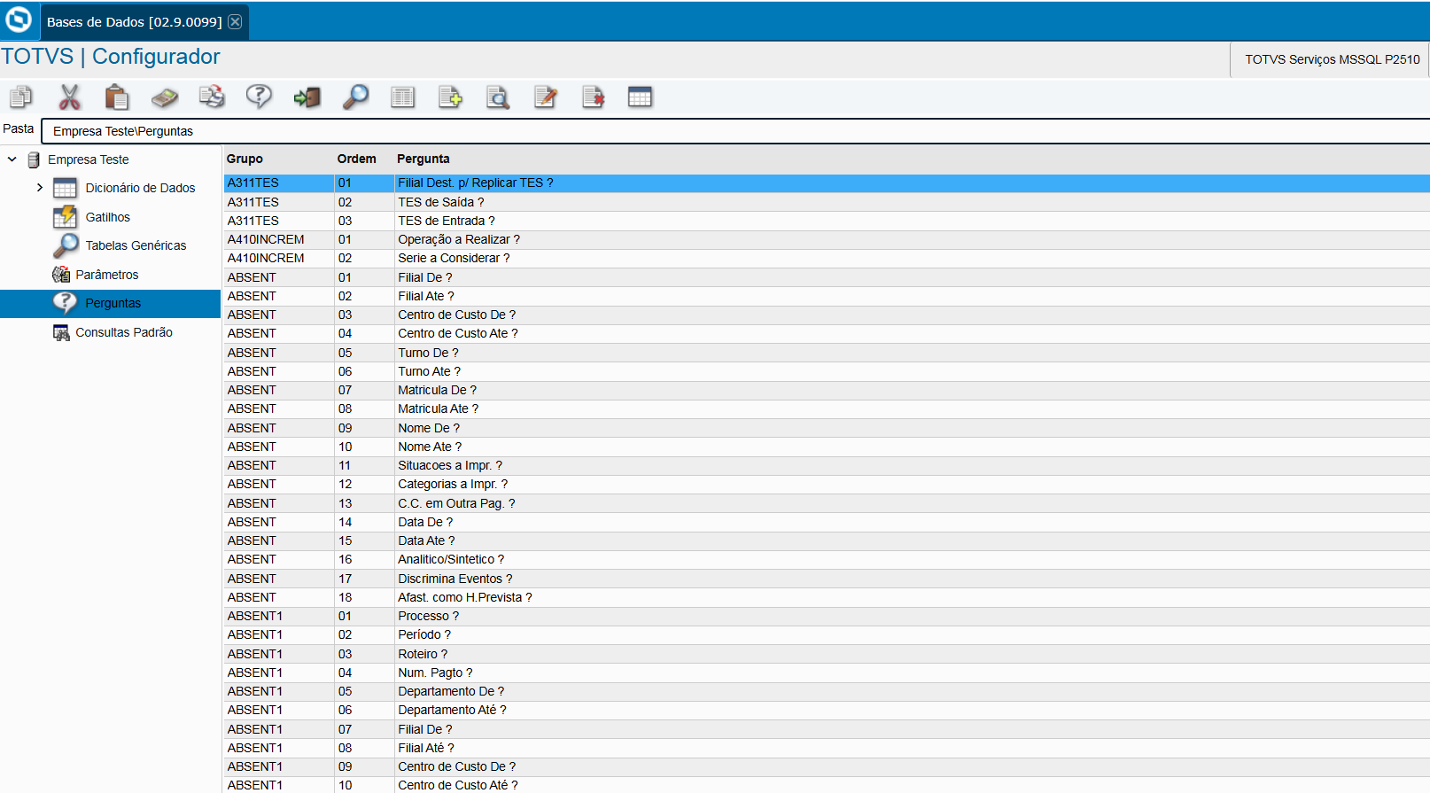The image size is (1430, 793).
Task: Click the list view sheet icon
Action: point(402,97)
